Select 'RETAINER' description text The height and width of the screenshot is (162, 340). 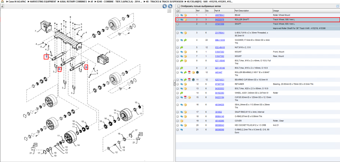coord(239,84)
